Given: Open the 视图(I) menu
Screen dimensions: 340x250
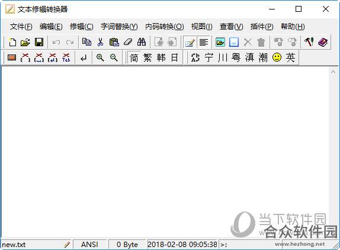Looking at the screenshot, I should tap(201, 27).
